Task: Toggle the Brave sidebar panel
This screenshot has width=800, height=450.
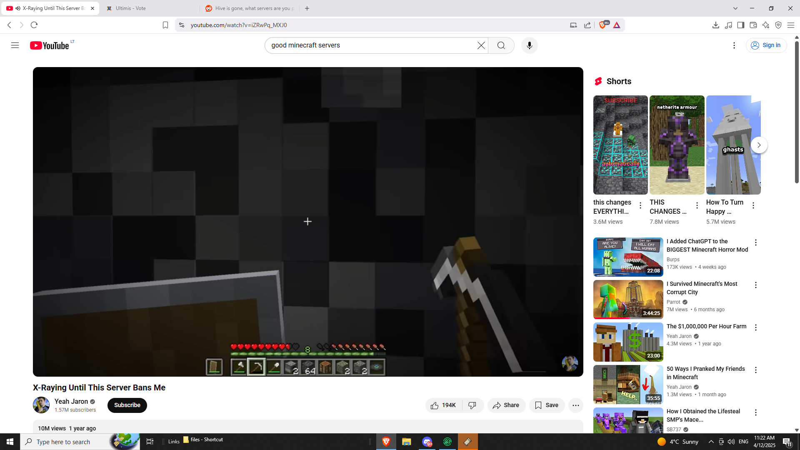Action: (740, 25)
